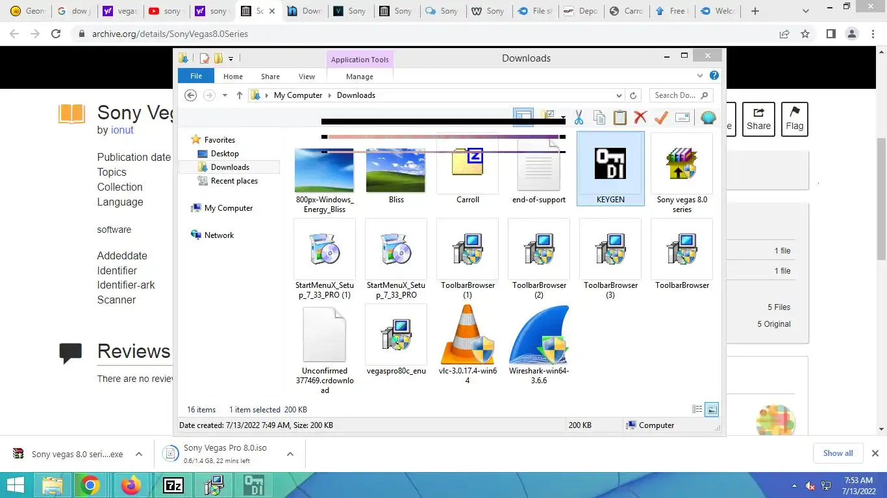Open the Manage ribbon tab
This screenshot has width=887, height=498.
(359, 77)
